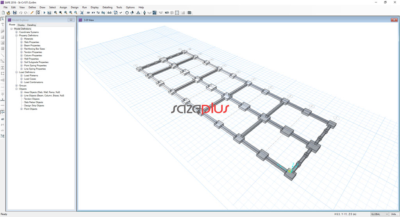Screen dimensions: 400x217
Task: Click the Save floppy disk icon
Action: point(14,13)
